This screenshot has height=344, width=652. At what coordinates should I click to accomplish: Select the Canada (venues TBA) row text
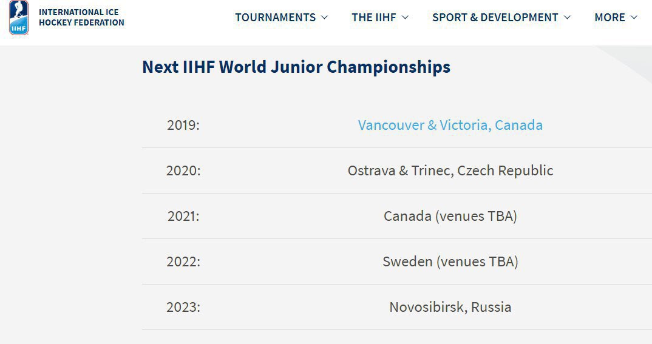coord(450,216)
